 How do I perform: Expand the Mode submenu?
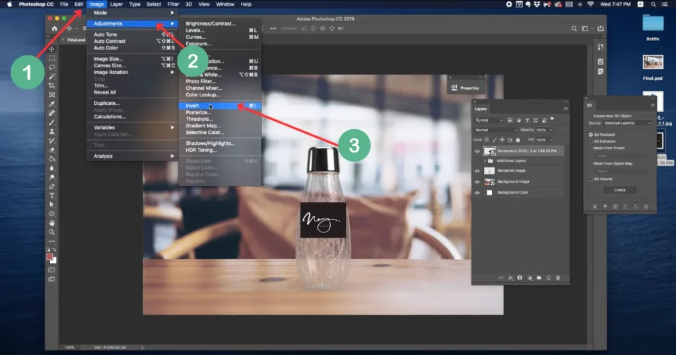click(133, 13)
